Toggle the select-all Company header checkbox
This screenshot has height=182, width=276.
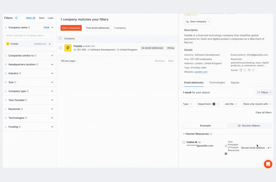(60, 38)
